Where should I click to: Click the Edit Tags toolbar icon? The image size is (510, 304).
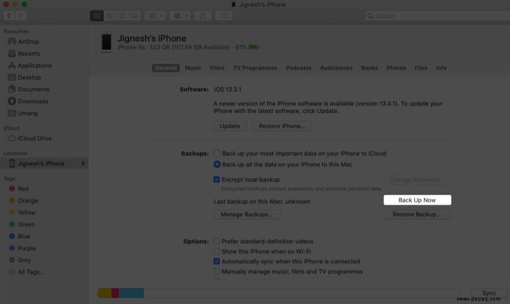pyautogui.click(x=224, y=15)
